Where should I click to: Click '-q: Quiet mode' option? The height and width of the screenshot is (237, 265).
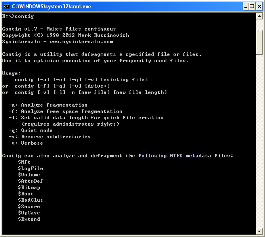click(x=31, y=130)
